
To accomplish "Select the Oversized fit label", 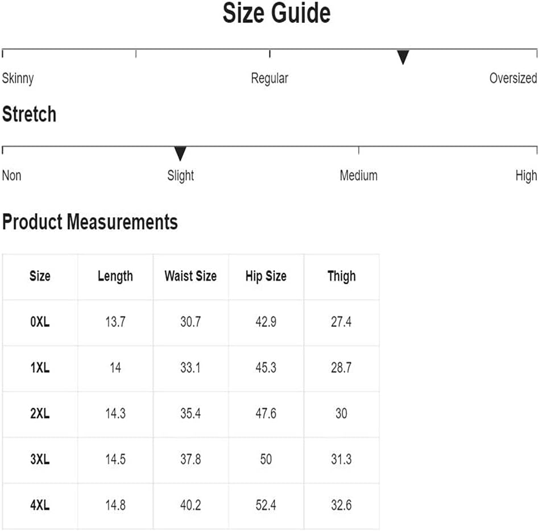I will coord(513,78).
